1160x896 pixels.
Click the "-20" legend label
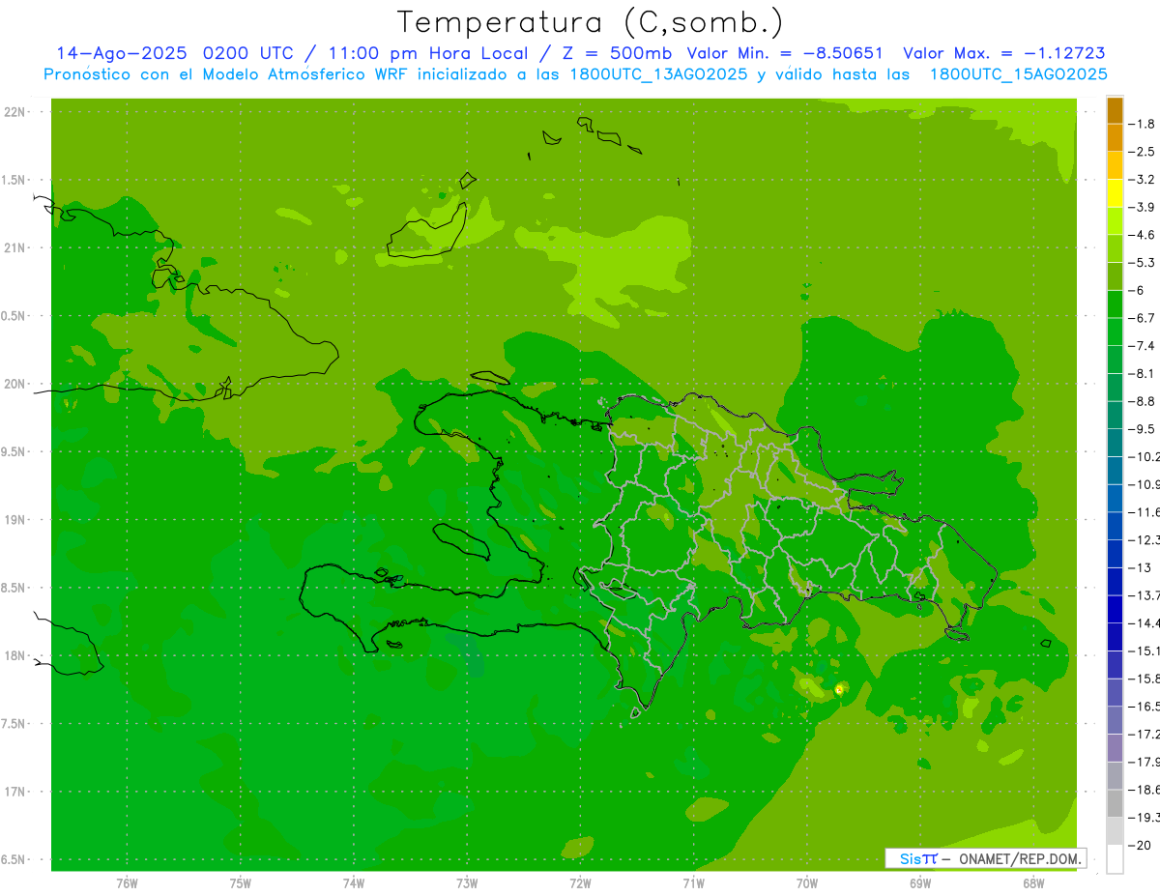coord(1141,846)
